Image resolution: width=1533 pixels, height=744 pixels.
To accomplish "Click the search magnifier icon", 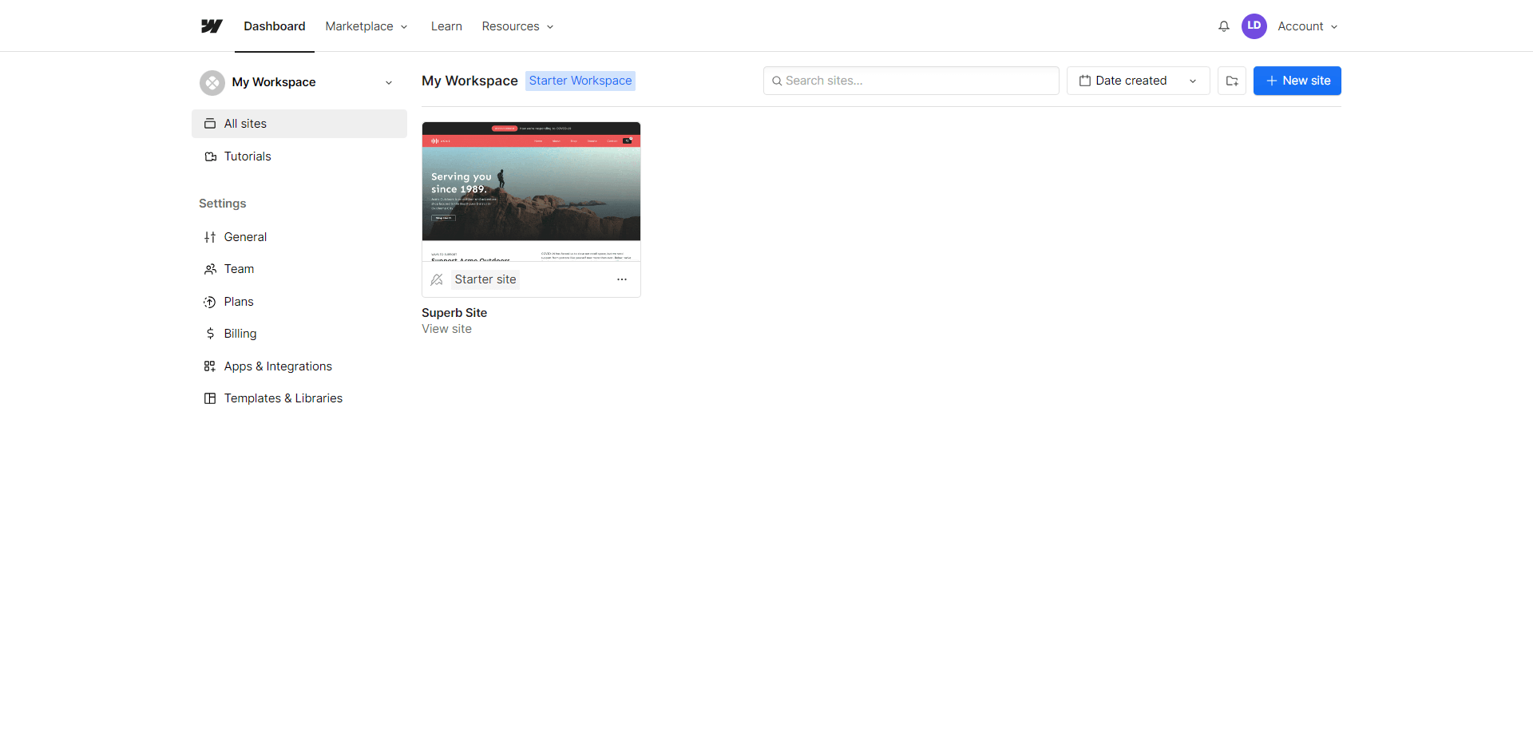I will click(x=776, y=81).
